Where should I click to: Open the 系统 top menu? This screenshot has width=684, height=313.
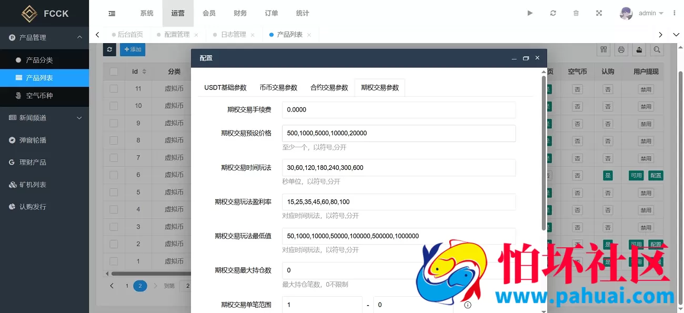[147, 13]
